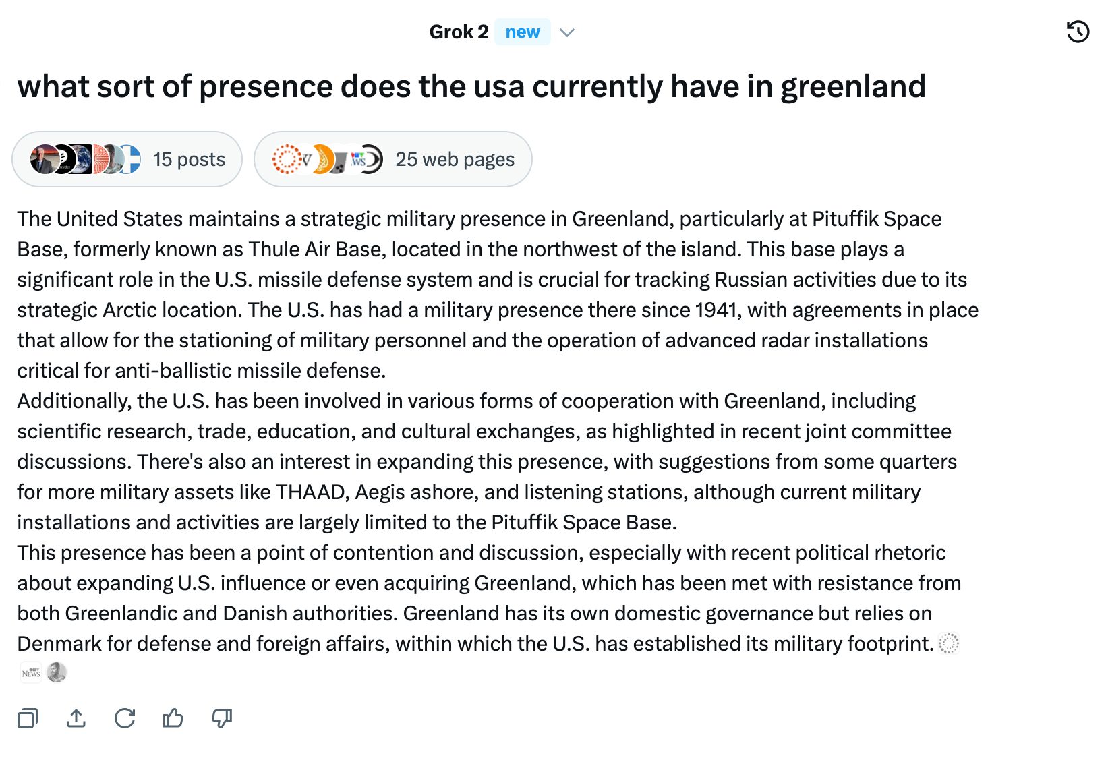Viewport: 1106px width, 758px height.
Task: Dislike the response with the thumbs down icon
Action: coord(222,718)
